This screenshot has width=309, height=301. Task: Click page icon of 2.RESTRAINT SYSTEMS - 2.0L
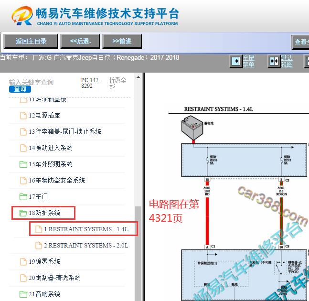[x=39, y=246]
